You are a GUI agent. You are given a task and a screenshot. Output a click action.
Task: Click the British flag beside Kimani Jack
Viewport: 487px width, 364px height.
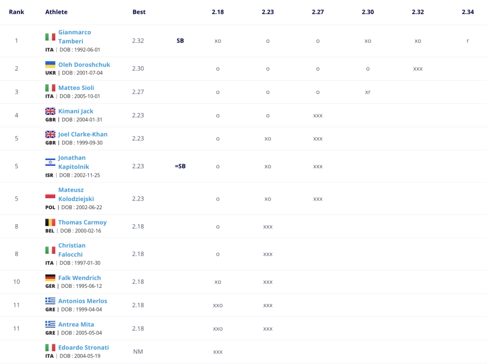click(50, 111)
